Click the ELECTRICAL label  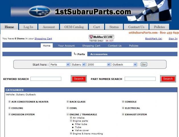point(132,108)
